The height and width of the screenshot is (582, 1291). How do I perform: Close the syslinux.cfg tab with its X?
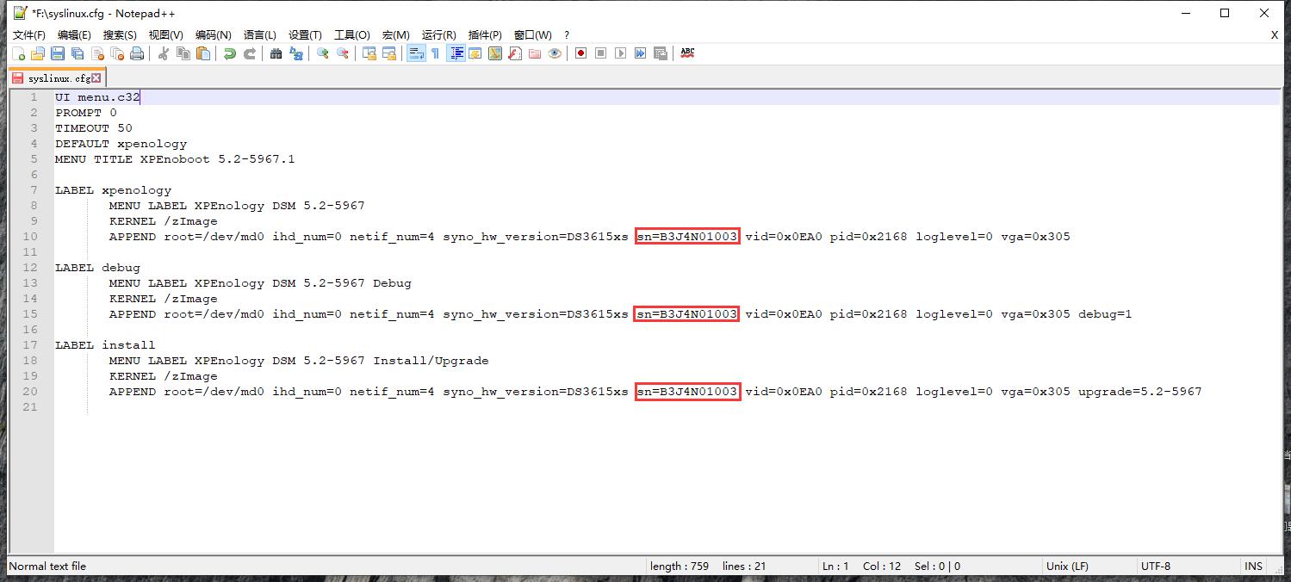click(x=96, y=78)
